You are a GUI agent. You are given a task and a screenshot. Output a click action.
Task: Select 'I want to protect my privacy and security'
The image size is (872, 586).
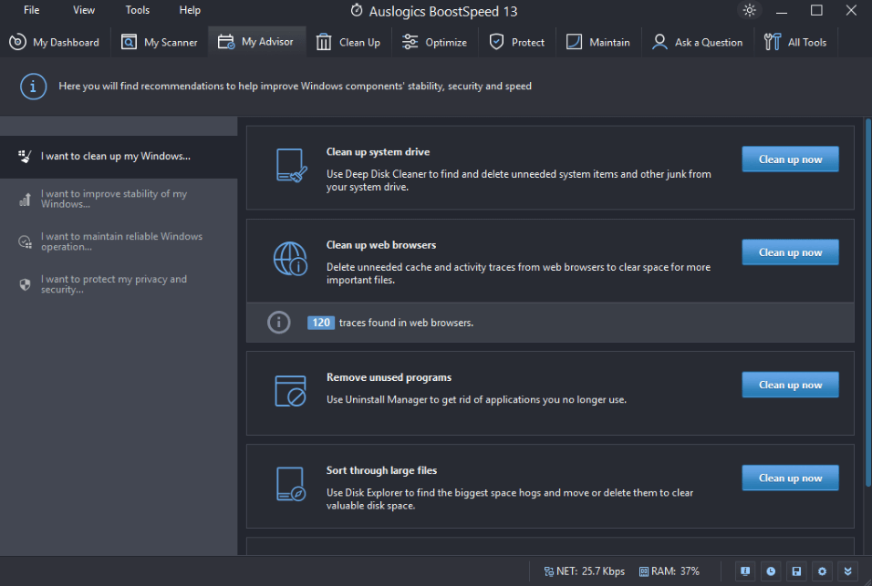[x=119, y=284]
